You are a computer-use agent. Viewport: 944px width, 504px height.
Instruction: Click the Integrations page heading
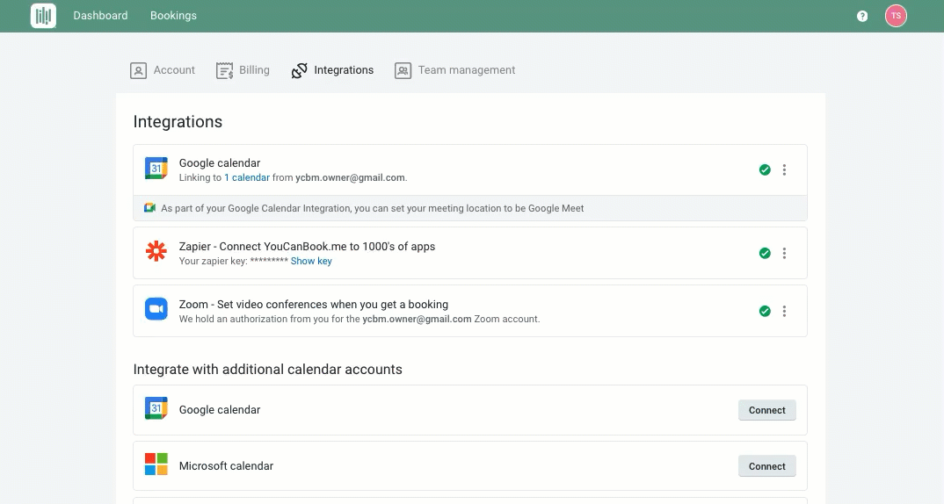[178, 121]
